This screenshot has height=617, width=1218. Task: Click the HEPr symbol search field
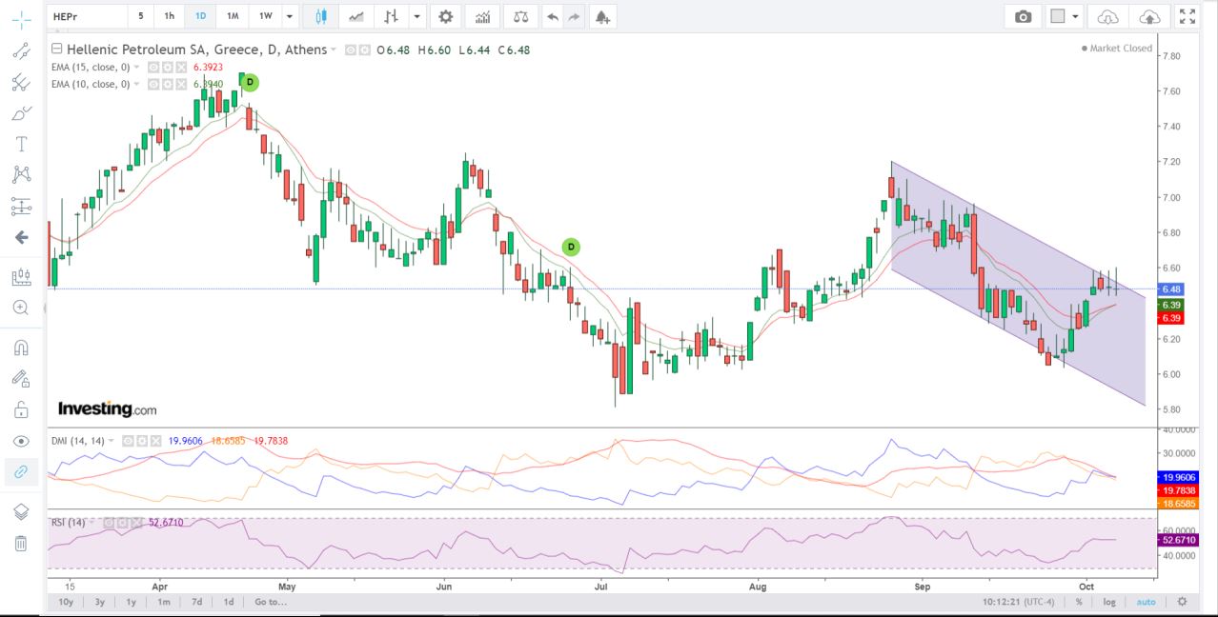[x=86, y=16]
